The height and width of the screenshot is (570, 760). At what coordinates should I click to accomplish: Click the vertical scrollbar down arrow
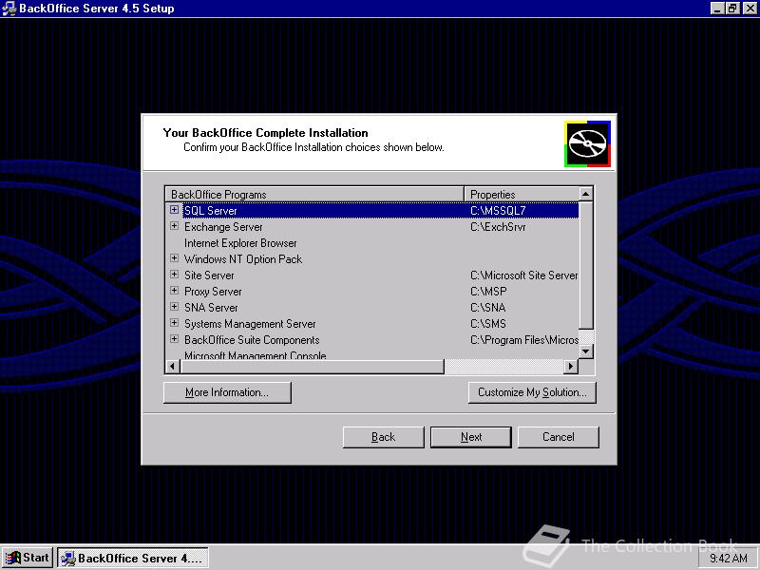[585, 351]
